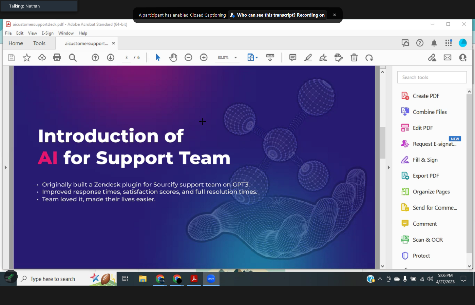Expand the left navigation pane
Viewport: 475px width, 305px height.
[x=5, y=167]
